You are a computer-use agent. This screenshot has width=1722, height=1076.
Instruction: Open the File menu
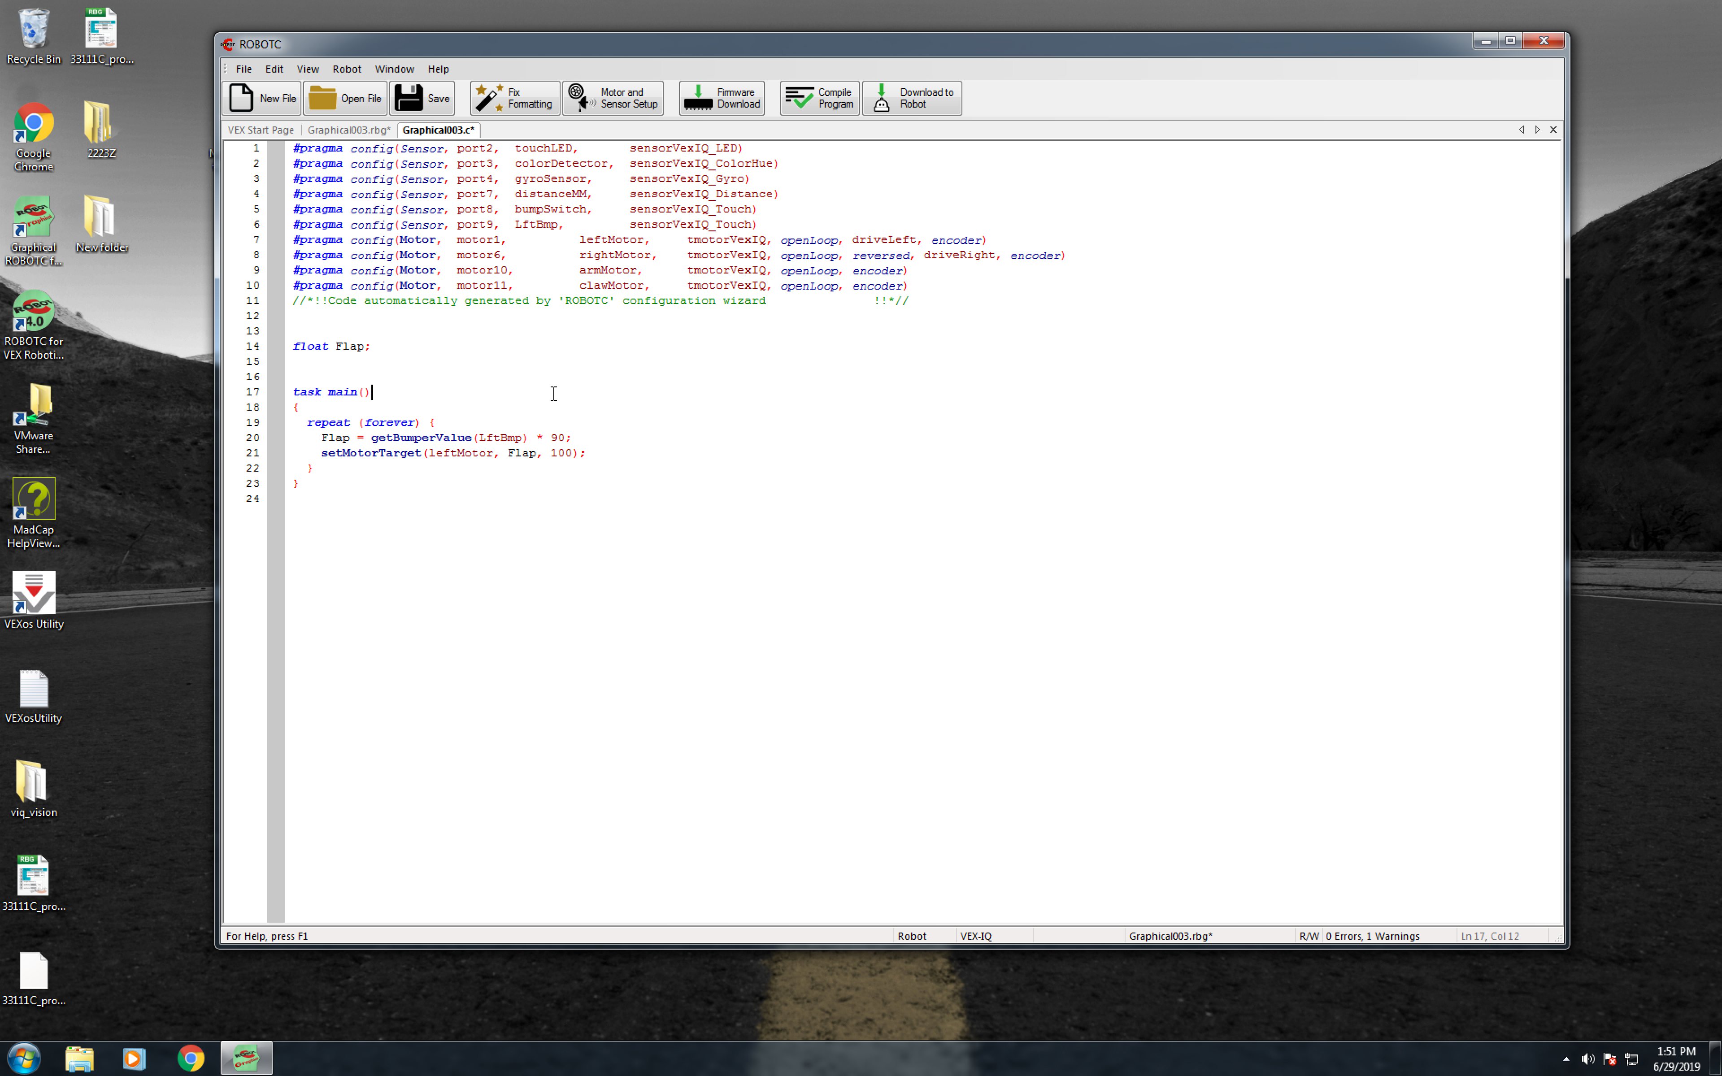point(244,69)
